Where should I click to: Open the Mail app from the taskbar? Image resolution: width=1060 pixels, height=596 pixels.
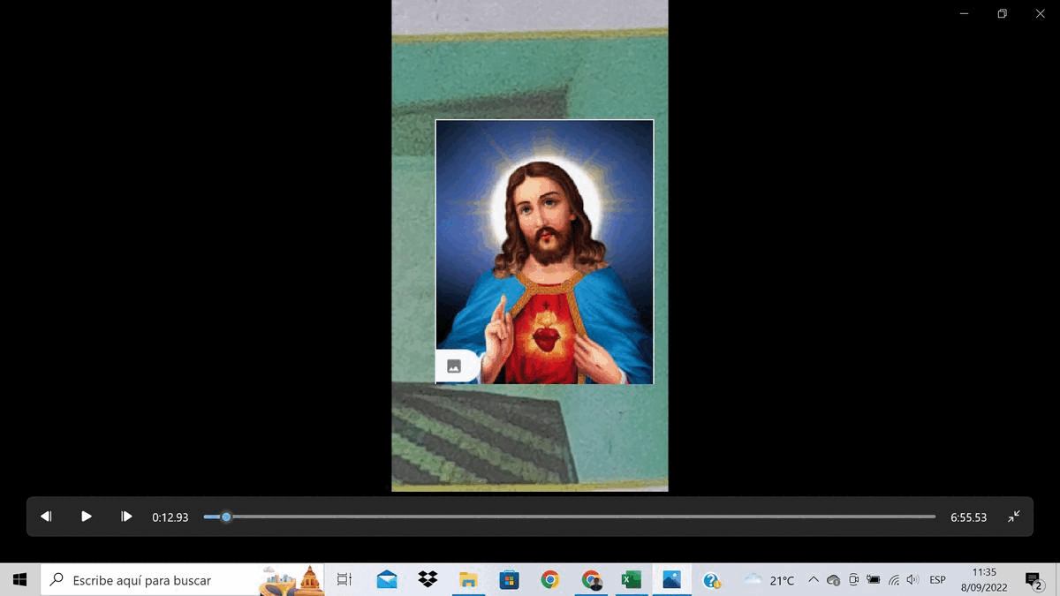point(387,580)
